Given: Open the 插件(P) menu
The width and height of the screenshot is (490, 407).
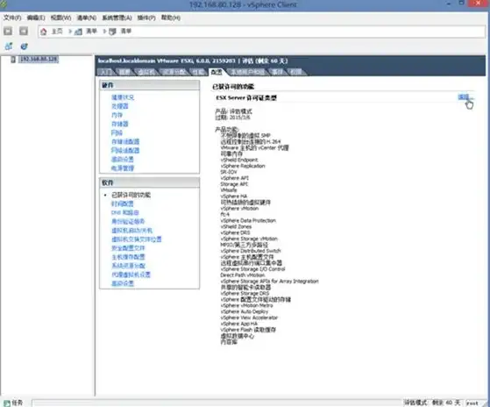Looking at the screenshot, I should pyautogui.click(x=146, y=18).
